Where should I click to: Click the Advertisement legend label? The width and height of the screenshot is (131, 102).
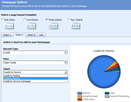(x=90, y=96)
